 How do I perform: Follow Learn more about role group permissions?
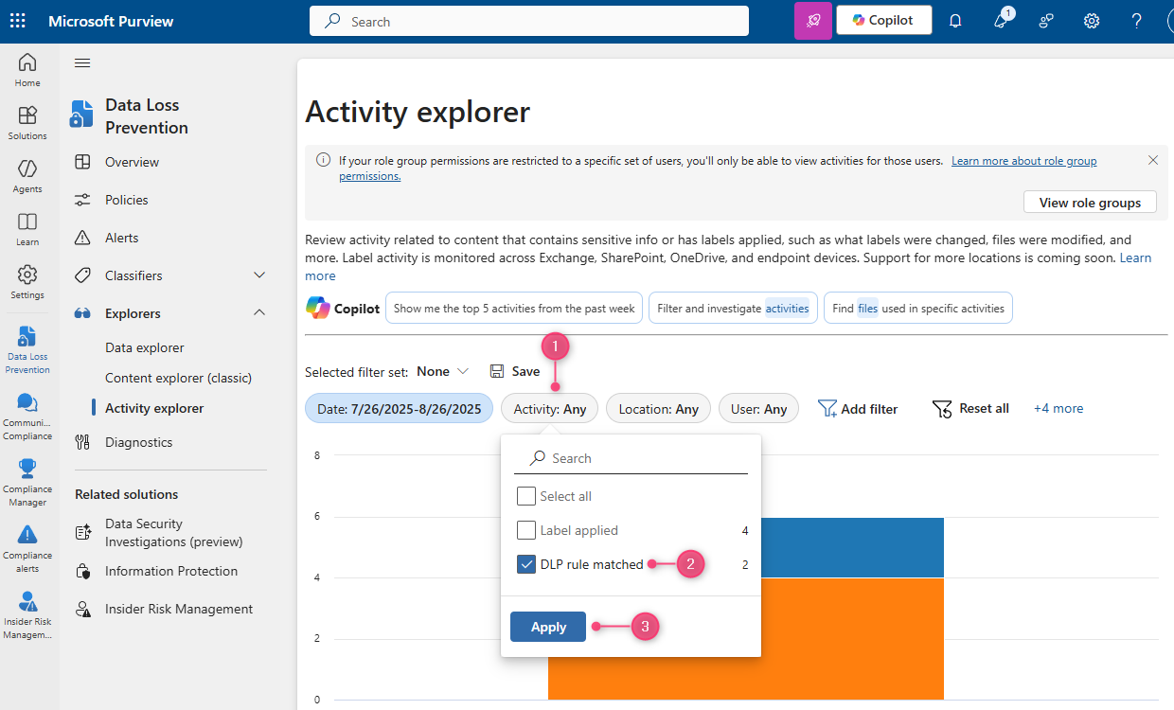1023,161
